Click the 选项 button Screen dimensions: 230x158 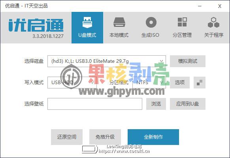180,83
